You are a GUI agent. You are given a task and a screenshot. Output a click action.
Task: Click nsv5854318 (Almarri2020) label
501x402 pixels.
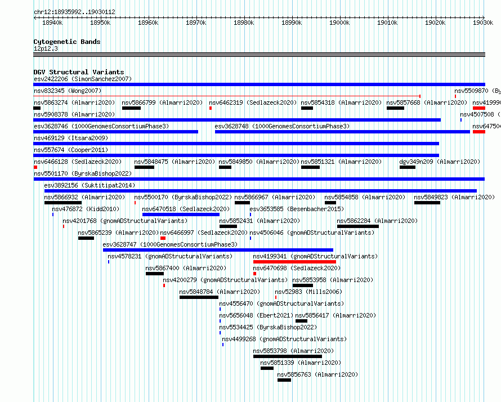[x=341, y=102]
